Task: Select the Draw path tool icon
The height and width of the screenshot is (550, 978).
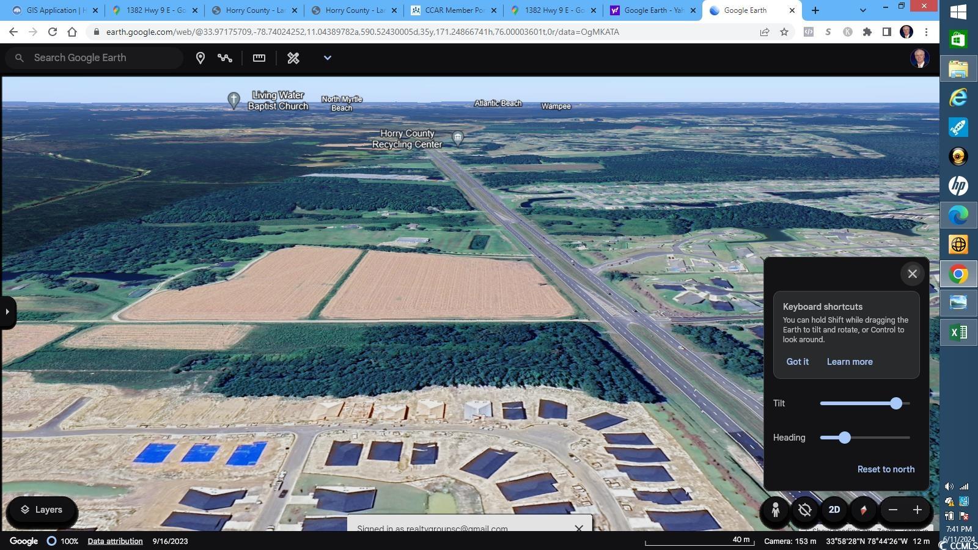Action: coord(225,58)
